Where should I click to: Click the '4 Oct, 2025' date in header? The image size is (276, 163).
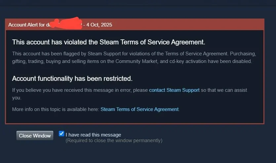click(x=100, y=25)
